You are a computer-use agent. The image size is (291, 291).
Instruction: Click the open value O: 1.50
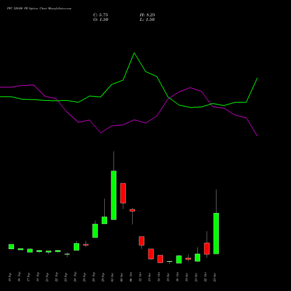pos(101,20)
